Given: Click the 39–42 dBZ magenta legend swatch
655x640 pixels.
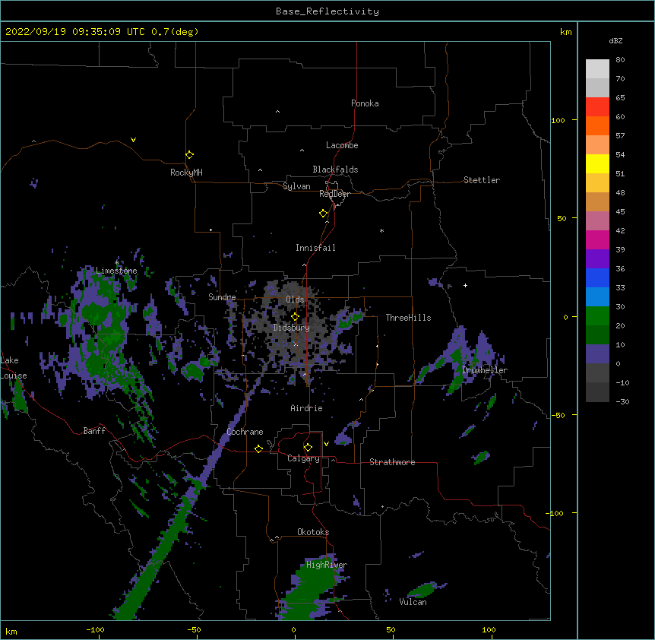Looking at the screenshot, I should (597, 239).
